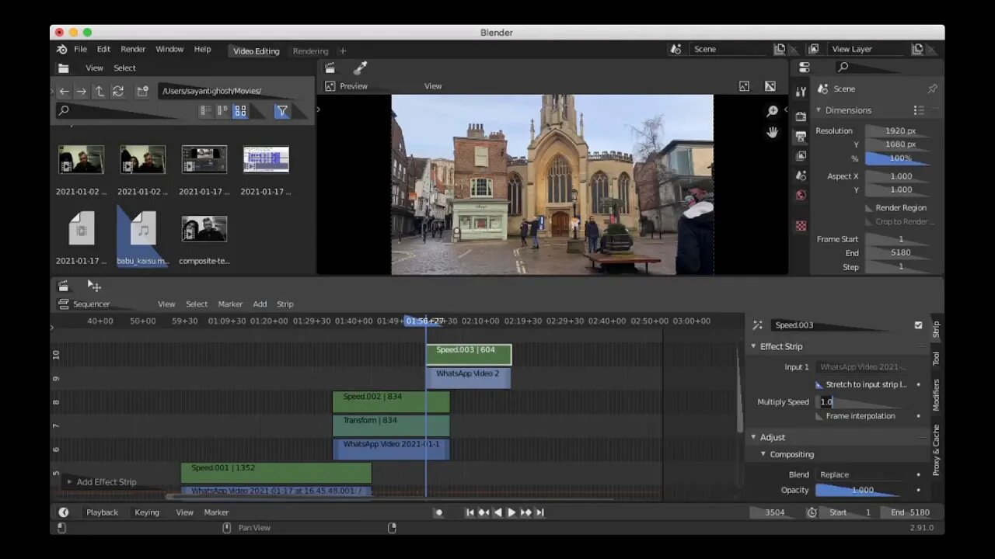Jump to the start frame
Viewport: 995px width, 559px height.
(470, 512)
